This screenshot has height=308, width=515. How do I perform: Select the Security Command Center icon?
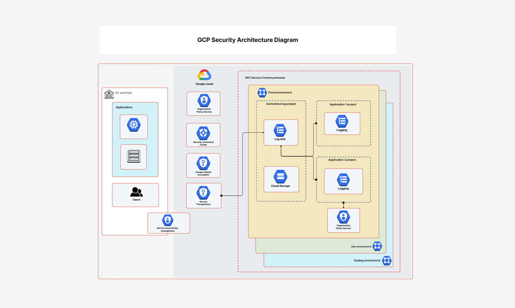point(203,133)
